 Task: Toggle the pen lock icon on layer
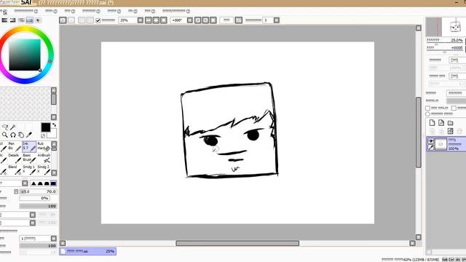(430, 147)
